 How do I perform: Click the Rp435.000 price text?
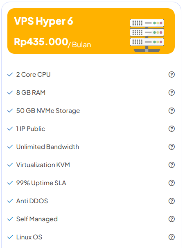41,42
